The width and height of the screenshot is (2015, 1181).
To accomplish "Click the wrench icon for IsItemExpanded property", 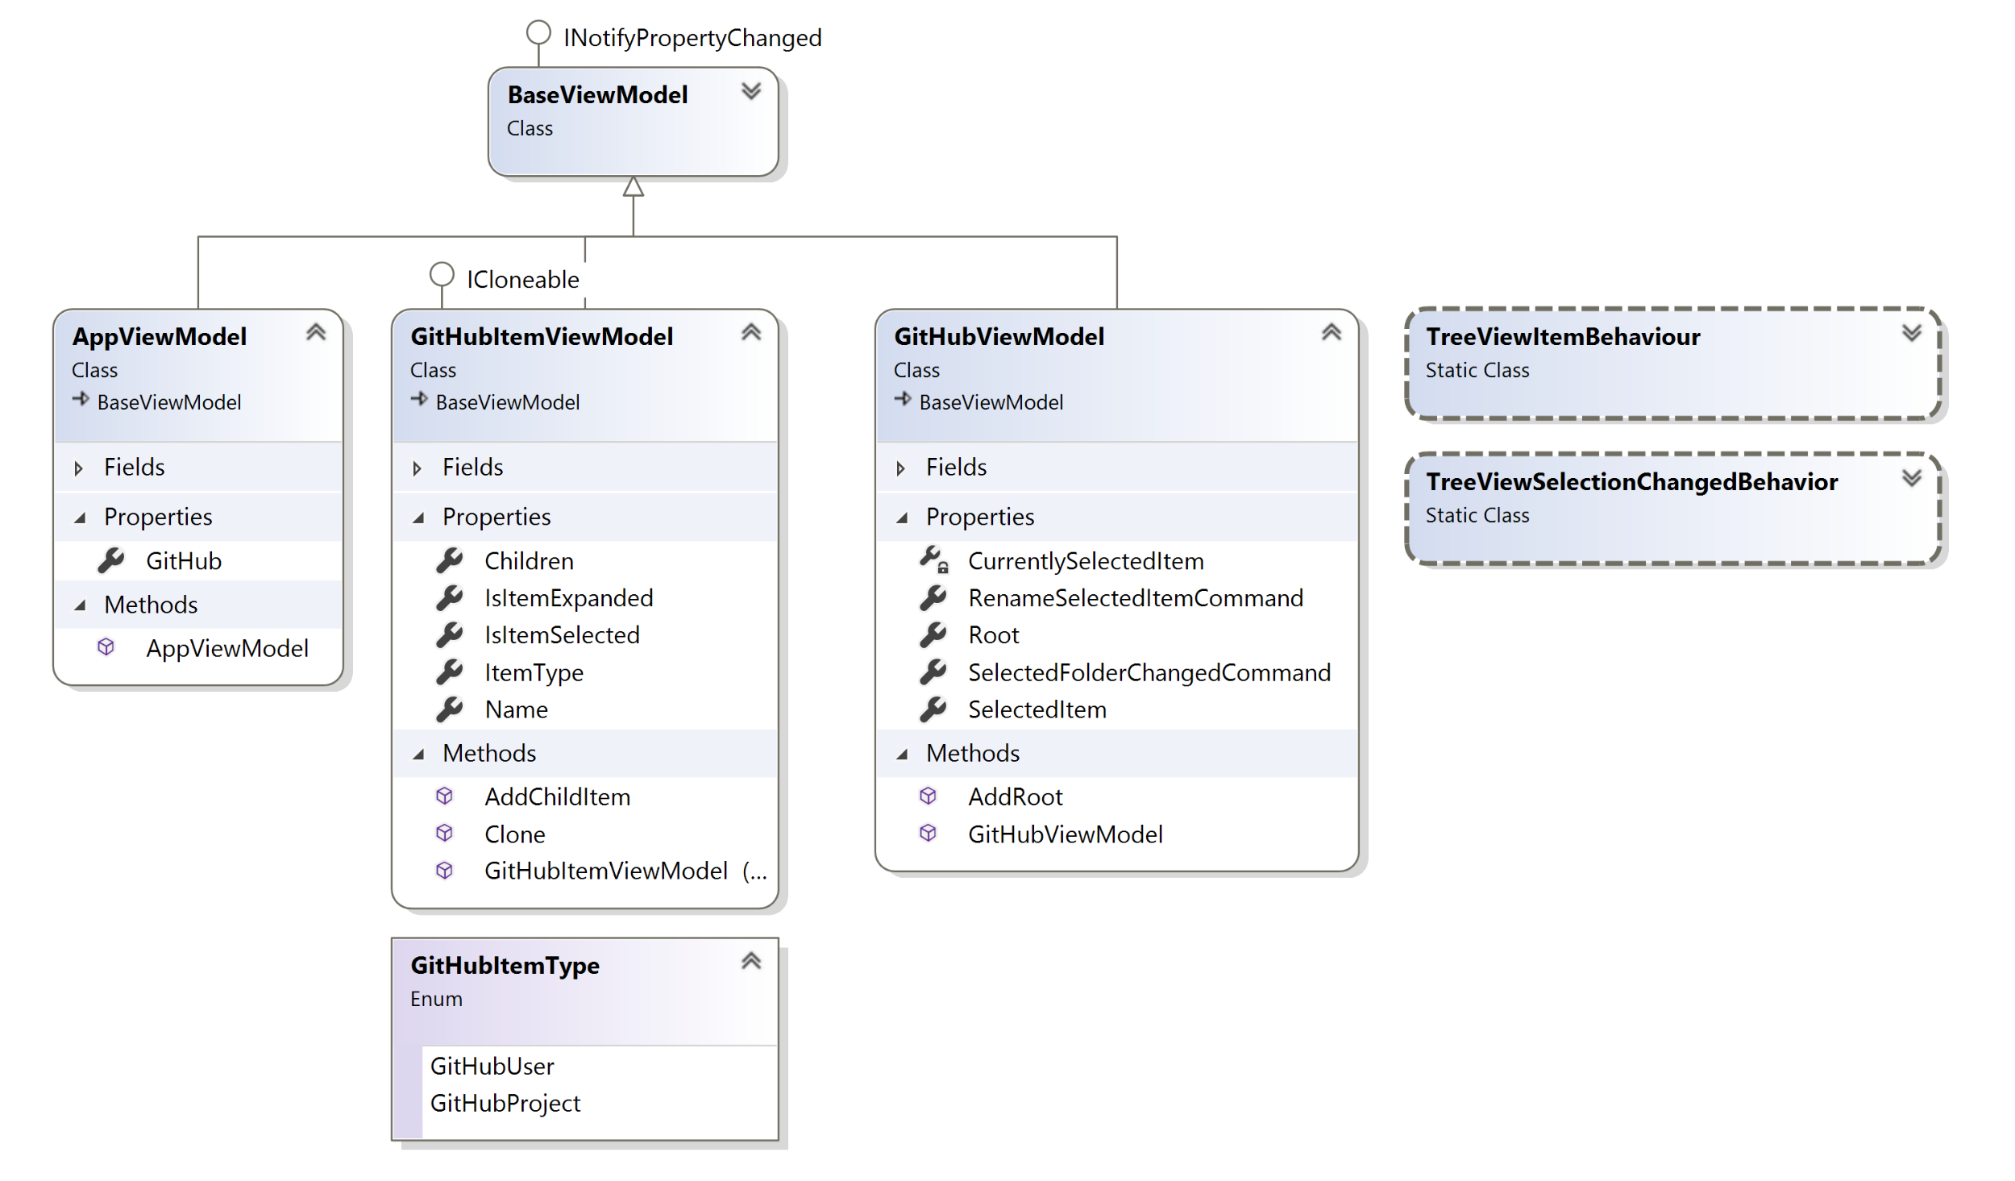I will coord(450,597).
